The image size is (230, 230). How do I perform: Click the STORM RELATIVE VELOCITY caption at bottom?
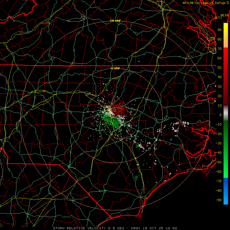tap(79, 228)
